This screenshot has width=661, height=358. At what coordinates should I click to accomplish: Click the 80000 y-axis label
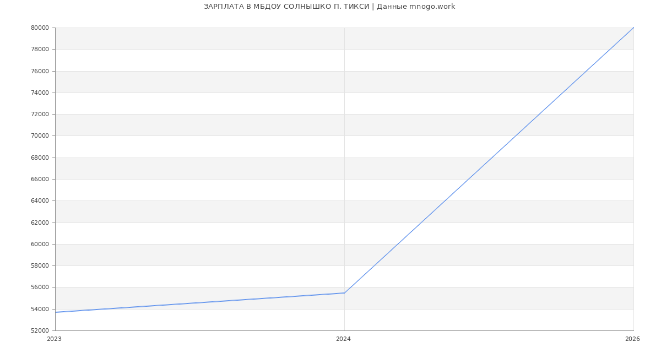(x=40, y=28)
